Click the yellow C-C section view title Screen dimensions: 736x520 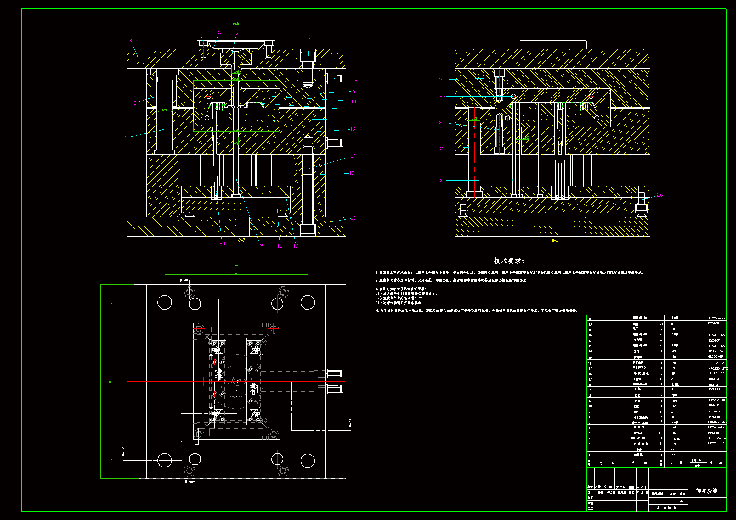point(241,240)
